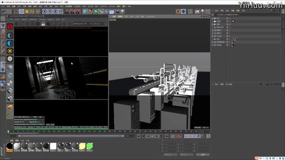Open the camera objects icon in toolbar
Viewport: 285px width, 160px height.
pyautogui.click(x=117, y=12)
